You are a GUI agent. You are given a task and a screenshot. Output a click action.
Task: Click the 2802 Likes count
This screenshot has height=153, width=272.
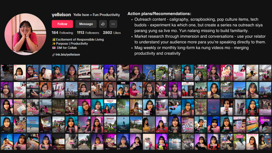point(112,33)
